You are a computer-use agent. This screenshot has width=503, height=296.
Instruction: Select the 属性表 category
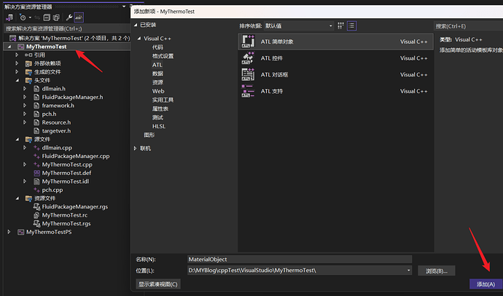click(160, 109)
